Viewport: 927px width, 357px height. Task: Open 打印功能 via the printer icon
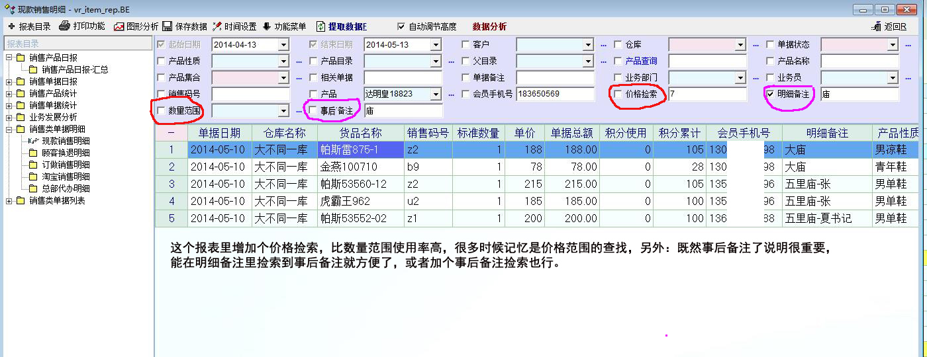point(64,26)
